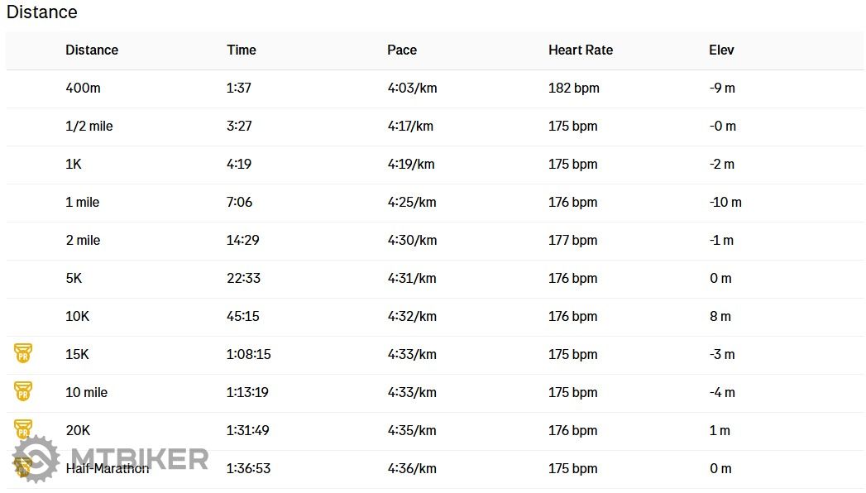The height and width of the screenshot is (493, 866).
Task: Click the Distance column header
Action: [x=92, y=50]
